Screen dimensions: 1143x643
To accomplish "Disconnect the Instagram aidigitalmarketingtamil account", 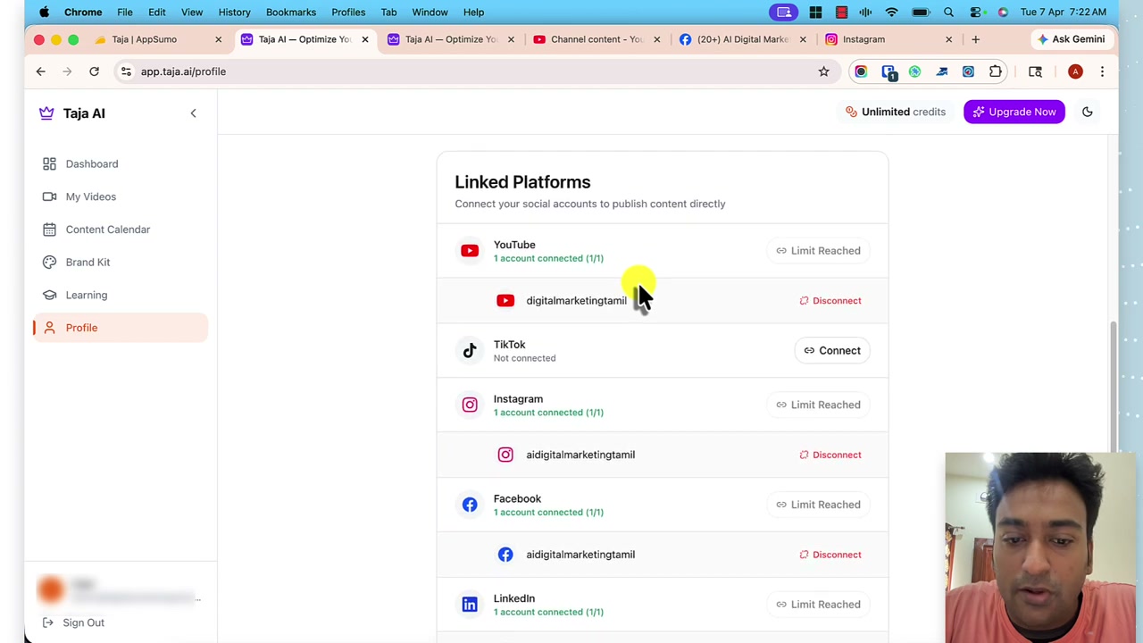I will point(830,455).
